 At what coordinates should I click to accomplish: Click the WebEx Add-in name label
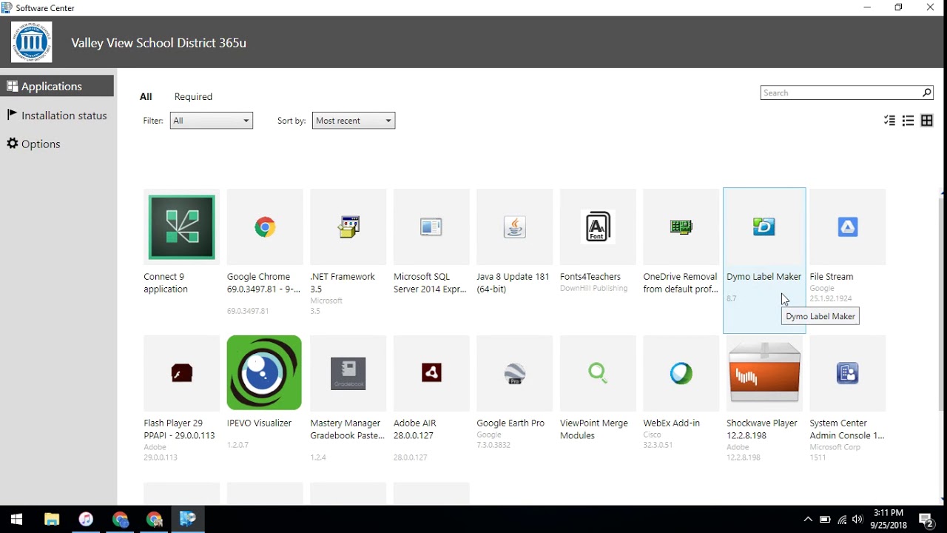tap(672, 423)
